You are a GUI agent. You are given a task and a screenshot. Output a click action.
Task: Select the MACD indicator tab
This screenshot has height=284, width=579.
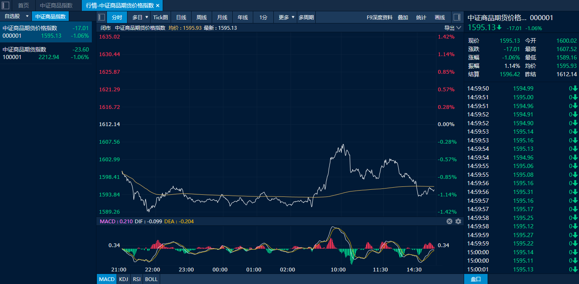[x=107, y=279]
